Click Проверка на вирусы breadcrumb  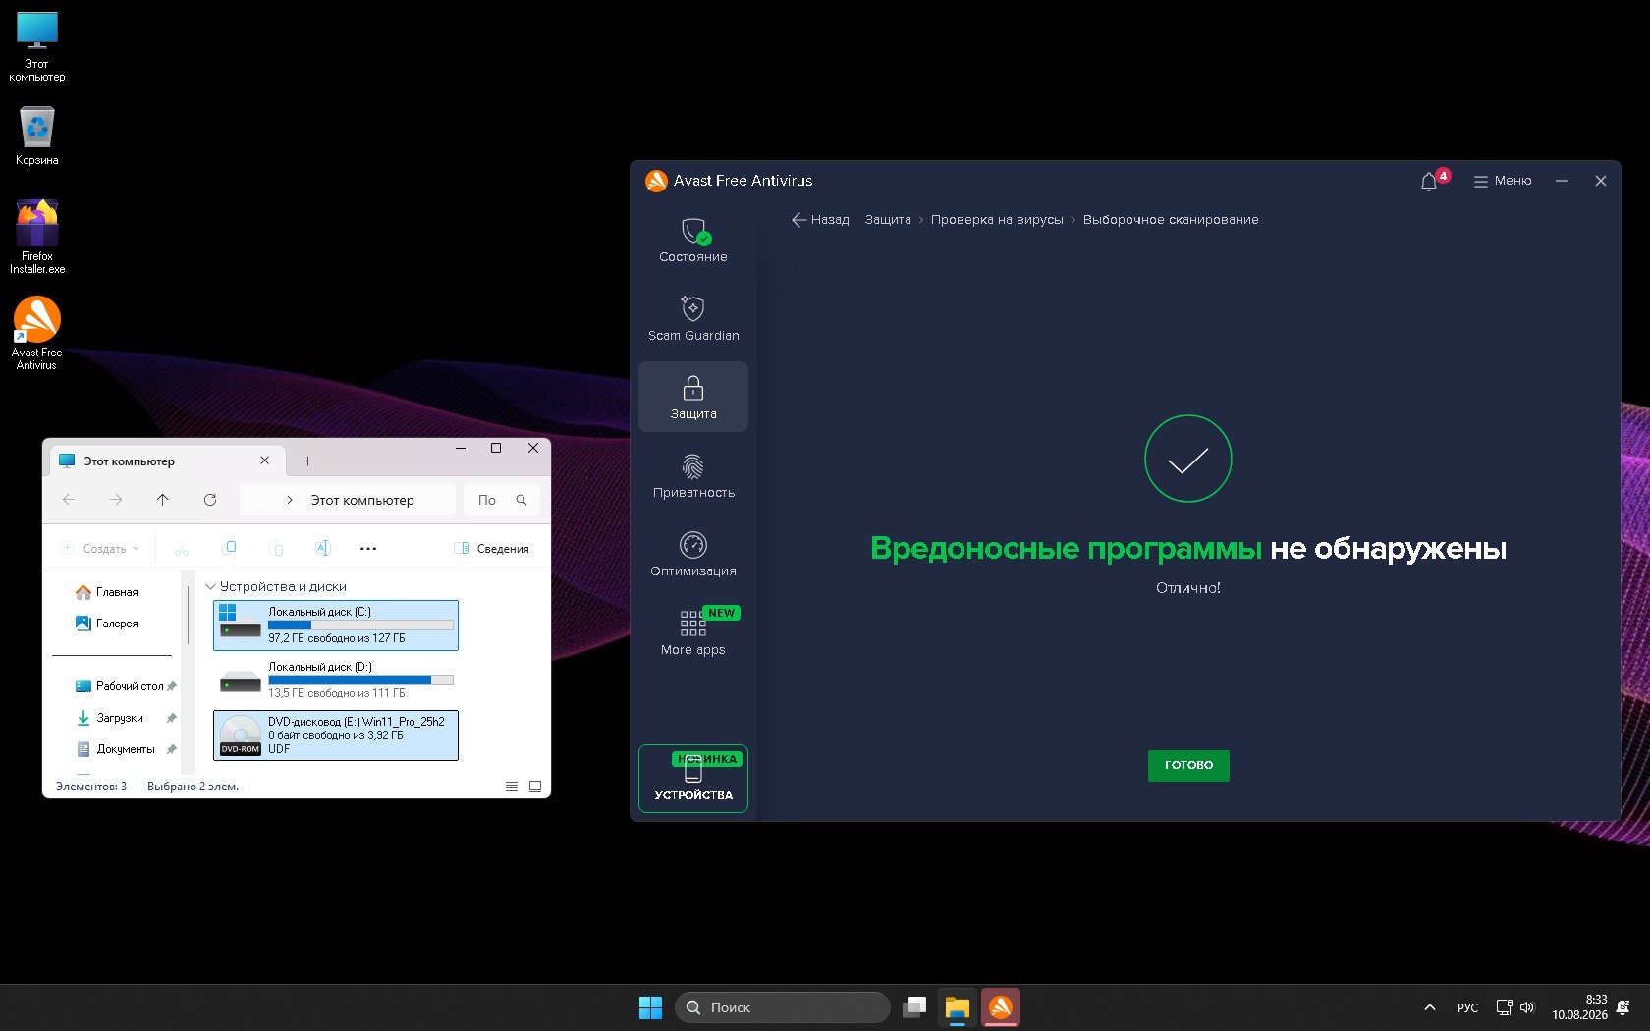coord(997,220)
